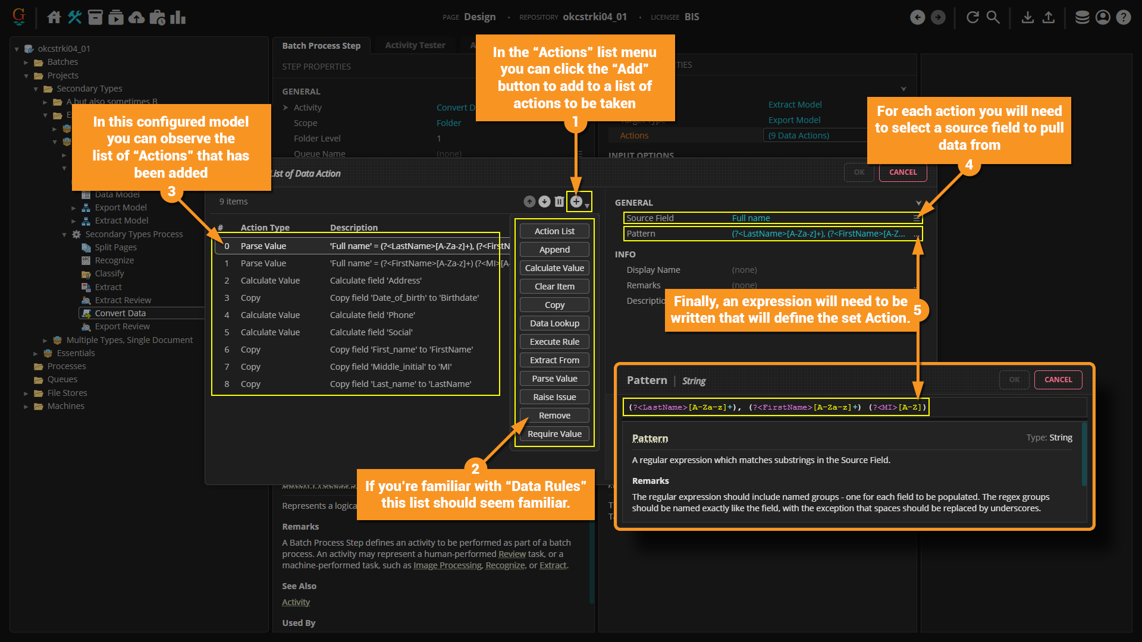Cancel the Pattern editor dialog
Viewport: 1142px width, 642px height.
click(x=1058, y=380)
